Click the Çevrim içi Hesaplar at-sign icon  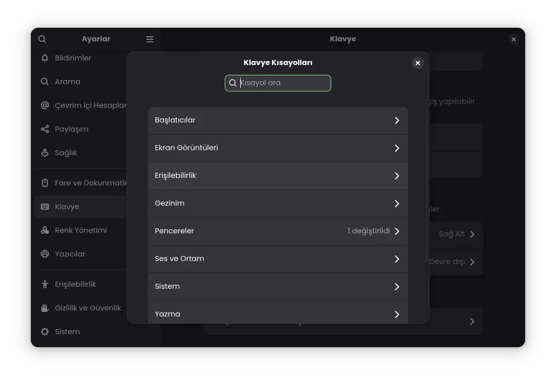[x=45, y=105]
